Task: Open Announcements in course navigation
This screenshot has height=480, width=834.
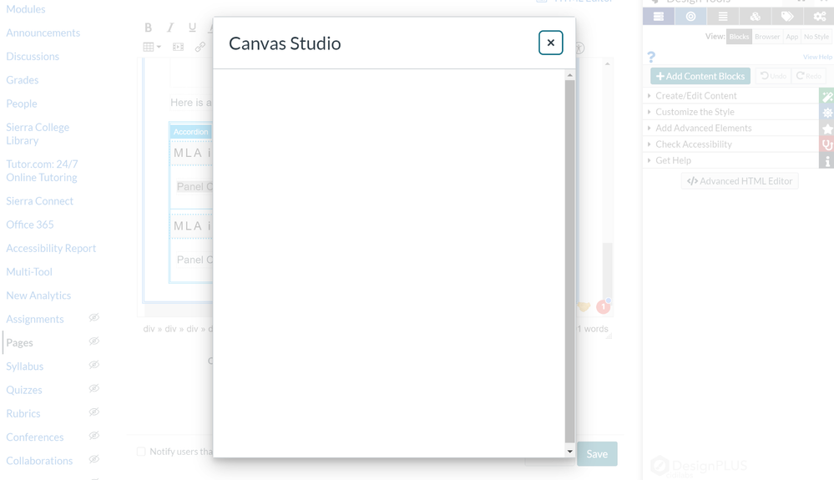Action: [43, 33]
